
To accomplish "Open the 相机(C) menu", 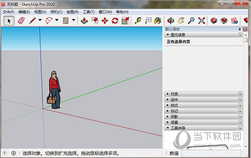I will (x=56, y=12).
